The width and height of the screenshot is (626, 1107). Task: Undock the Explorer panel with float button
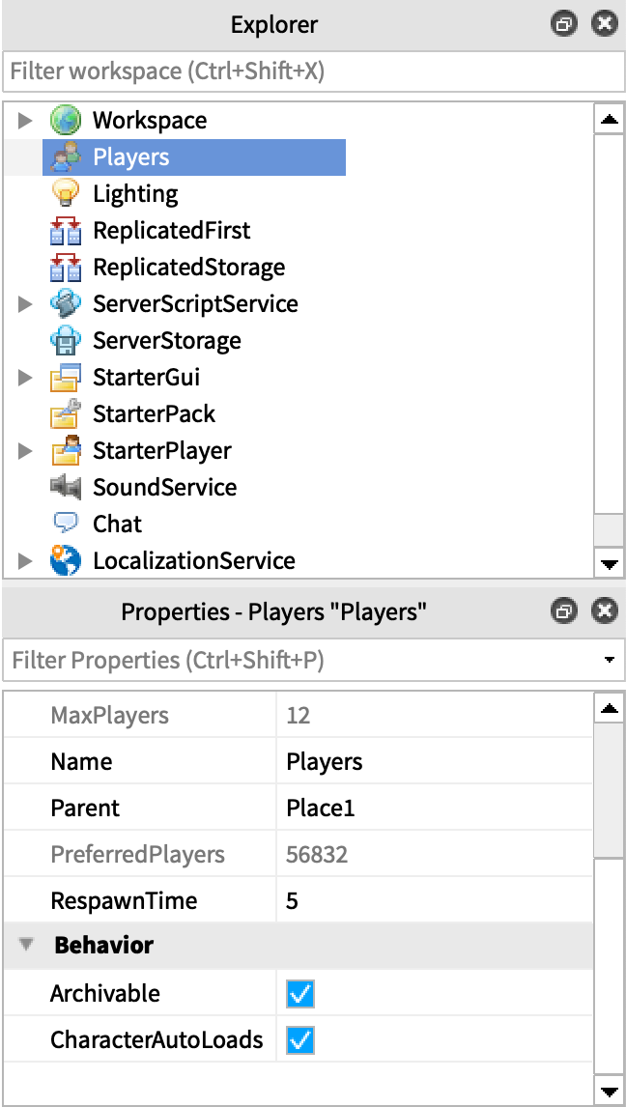tap(562, 25)
